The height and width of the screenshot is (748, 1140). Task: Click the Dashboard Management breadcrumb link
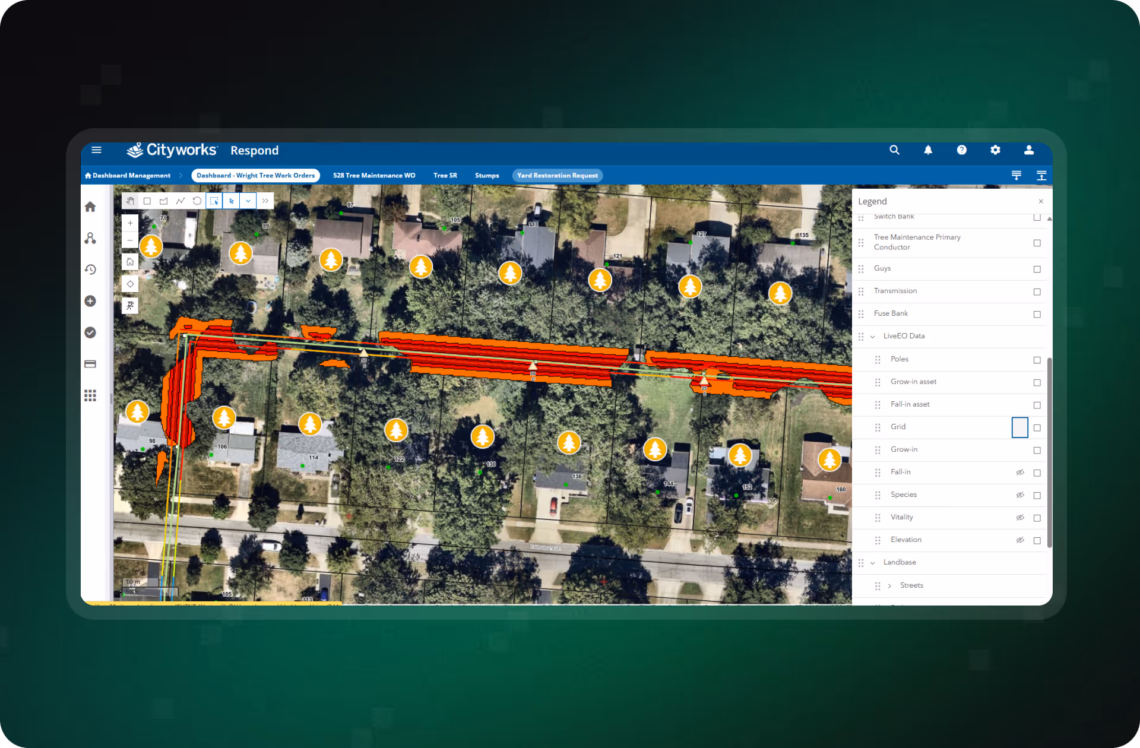131,176
